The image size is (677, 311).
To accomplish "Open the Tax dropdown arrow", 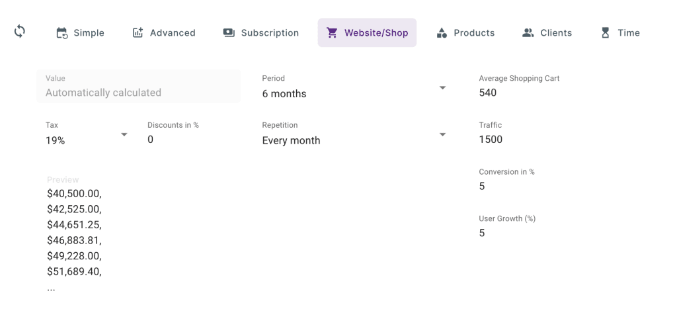I will 124,135.
